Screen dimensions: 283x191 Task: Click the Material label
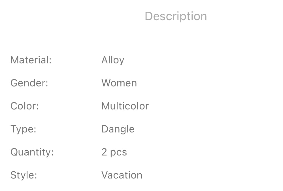click(x=31, y=60)
